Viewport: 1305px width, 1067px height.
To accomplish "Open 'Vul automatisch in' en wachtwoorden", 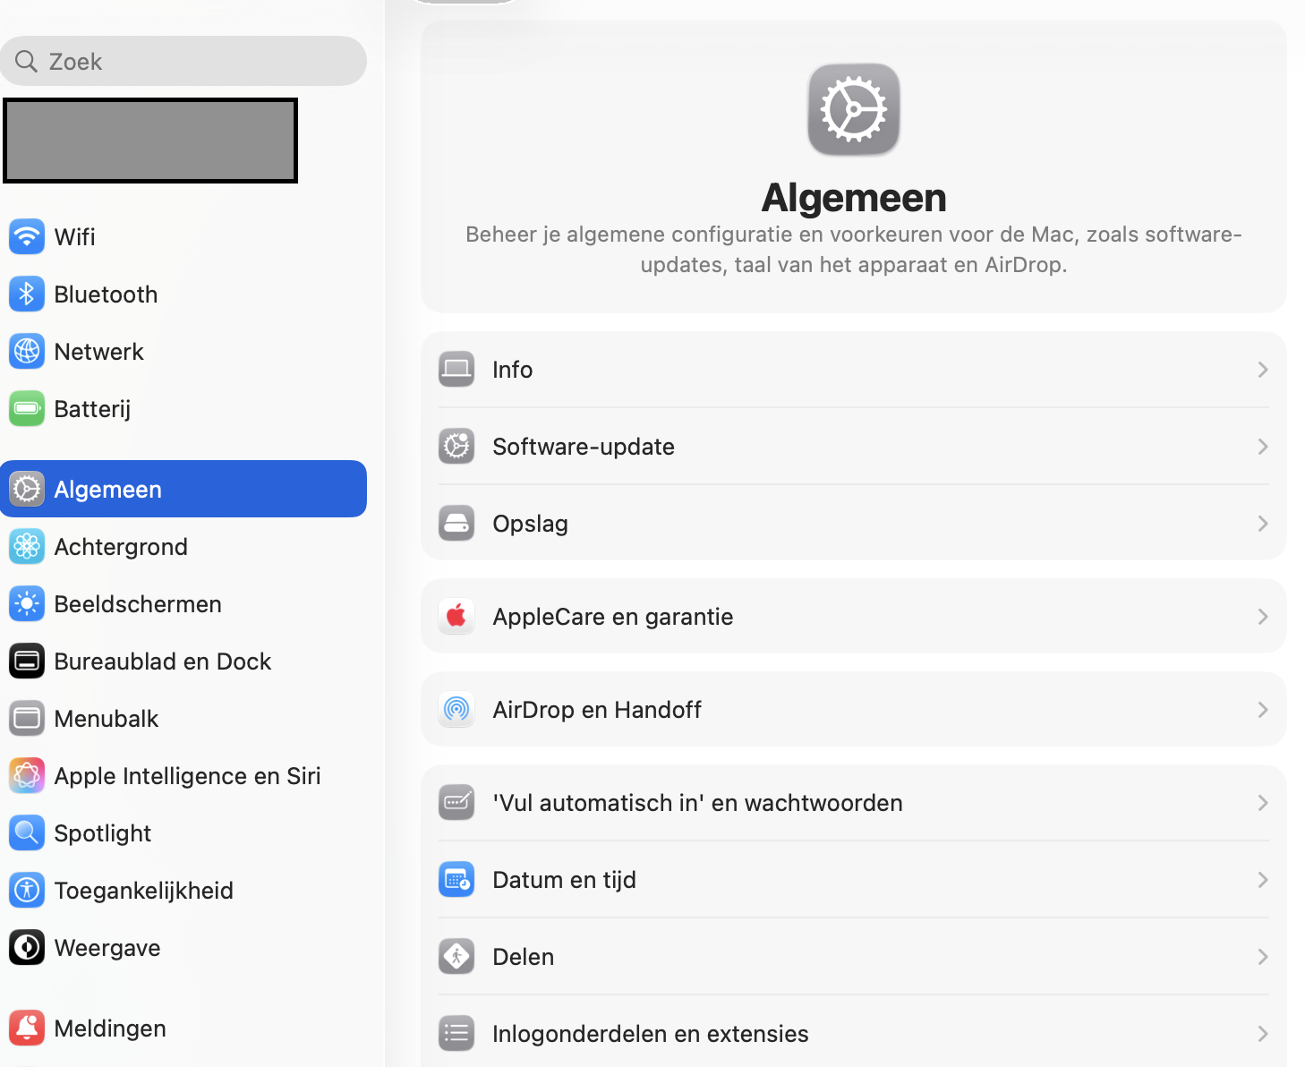I will coord(852,802).
